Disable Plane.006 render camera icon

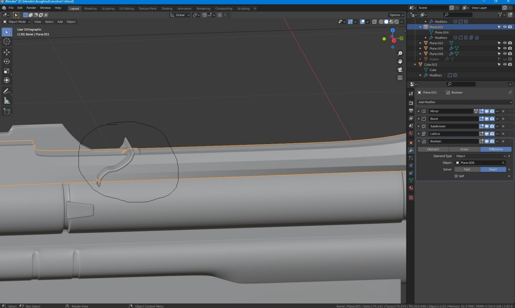pos(510,54)
